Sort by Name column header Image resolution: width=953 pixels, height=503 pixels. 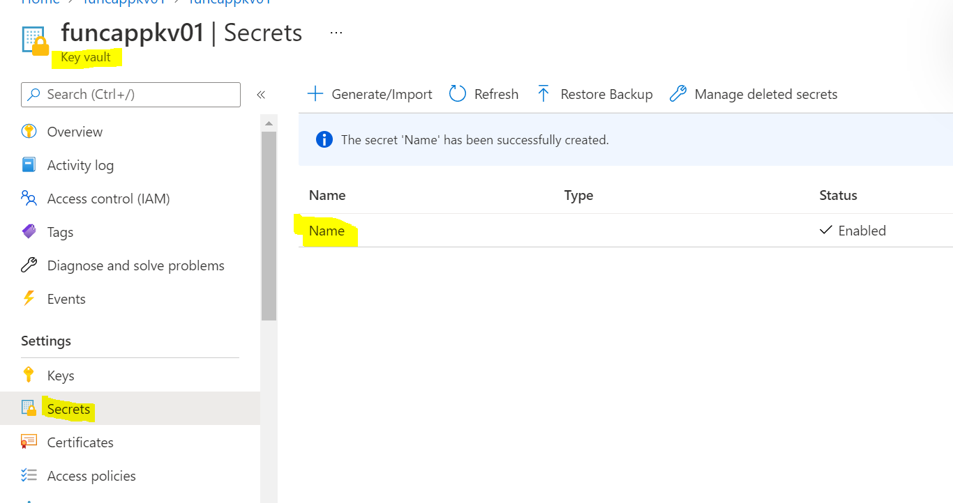(327, 195)
